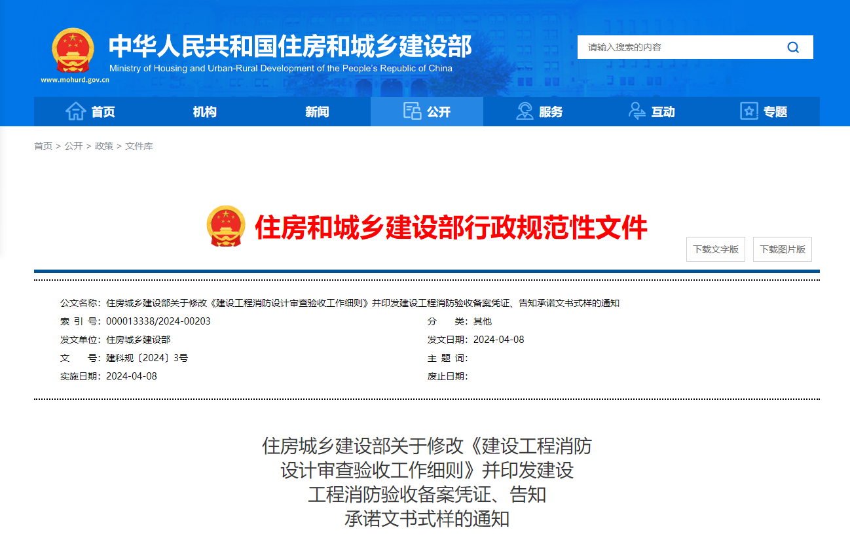The height and width of the screenshot is (549, 850).
Task: Click the search magnifier icon
Action: [793, 47]
